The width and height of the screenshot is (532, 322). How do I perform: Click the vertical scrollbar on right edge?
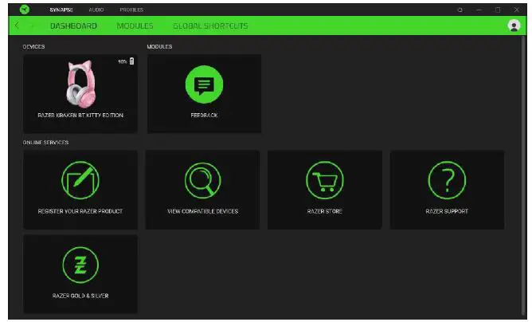[x=522, y=176]
